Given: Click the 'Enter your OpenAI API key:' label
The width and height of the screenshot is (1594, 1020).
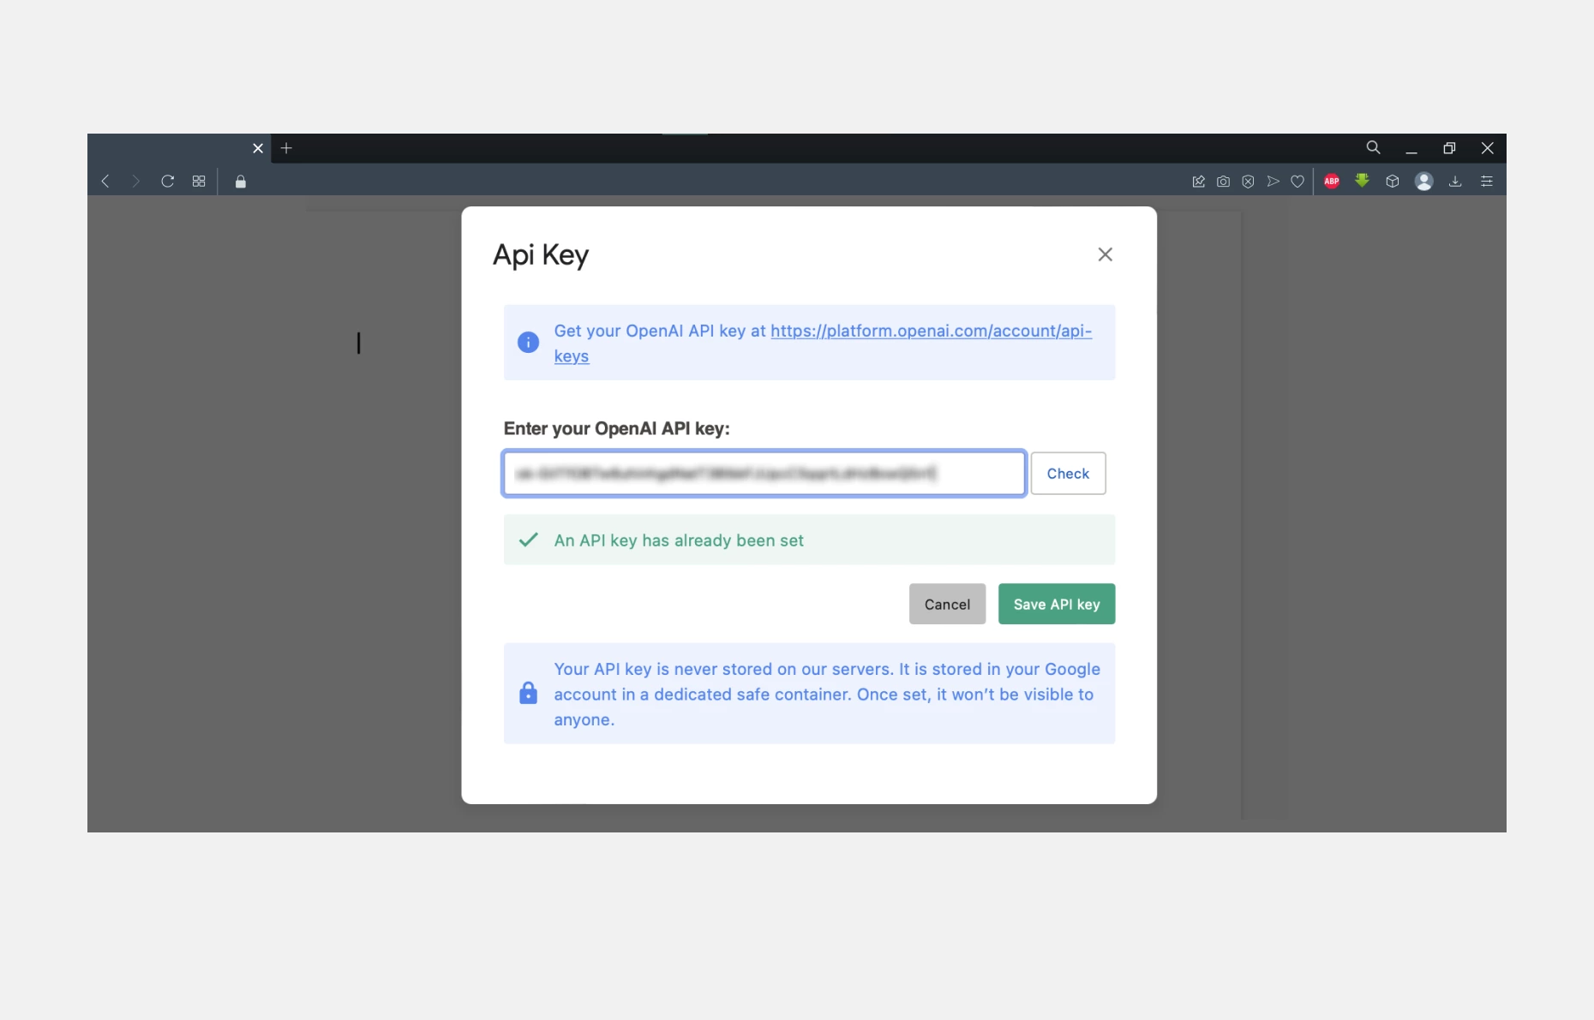Looking at the screenshot, I should 616,428.
